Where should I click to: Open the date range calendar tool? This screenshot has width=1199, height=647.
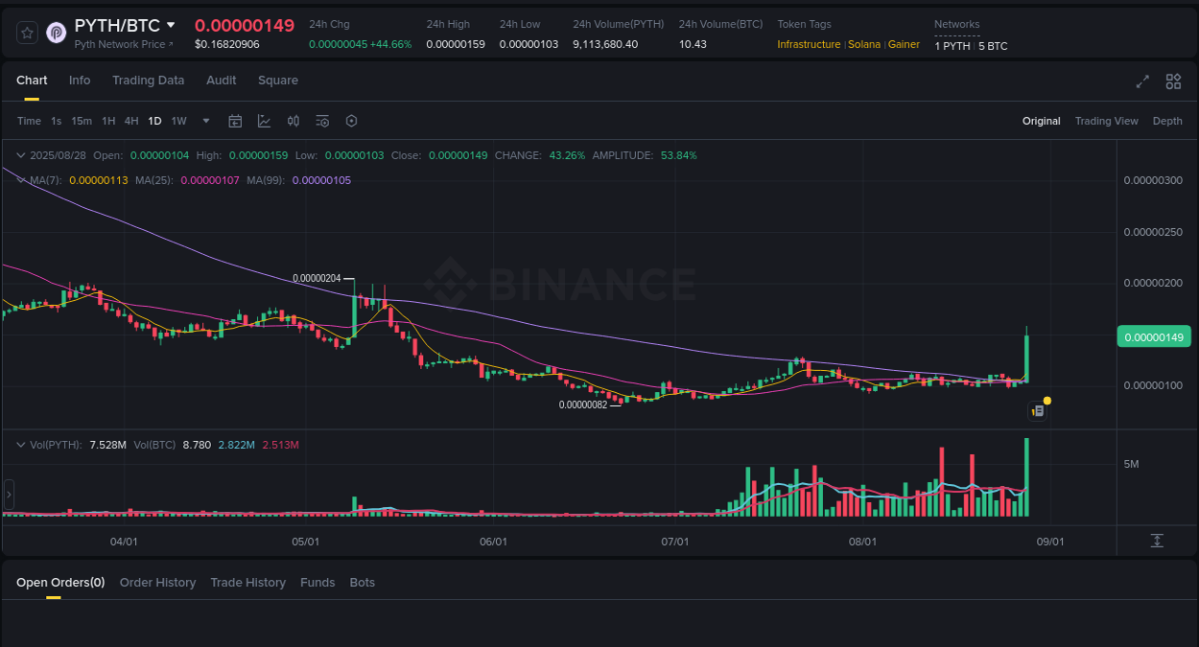pyautogui.click(x=235, y=121)
